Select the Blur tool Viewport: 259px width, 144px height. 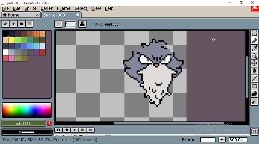(254, 101)
